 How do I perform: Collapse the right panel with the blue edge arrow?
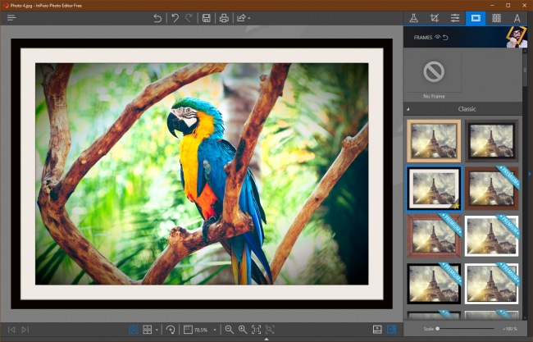(x=529, y=174)
